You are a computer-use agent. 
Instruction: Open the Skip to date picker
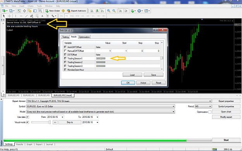[x=98, y=122]
